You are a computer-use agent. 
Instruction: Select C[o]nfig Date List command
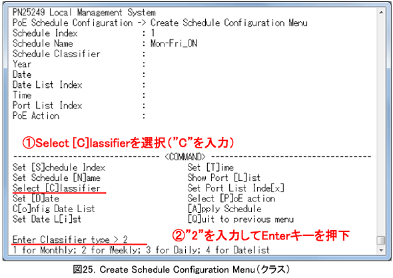pos(54,209)
